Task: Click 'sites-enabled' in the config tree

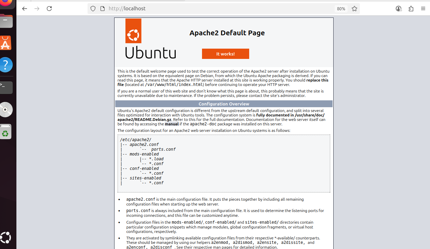Action: [145, 178]
